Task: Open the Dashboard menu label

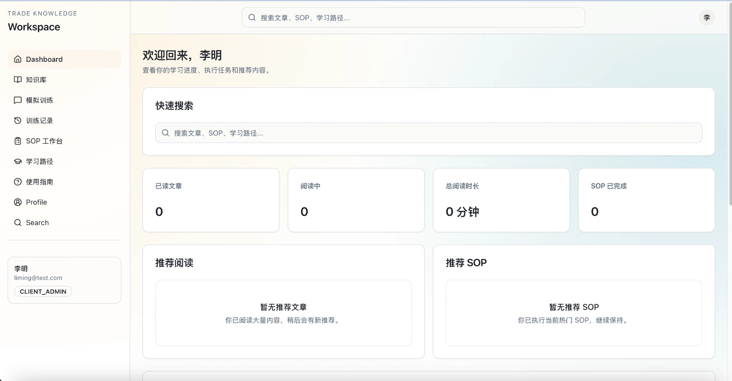Action: pyautogui.click(x=44, y=59)
